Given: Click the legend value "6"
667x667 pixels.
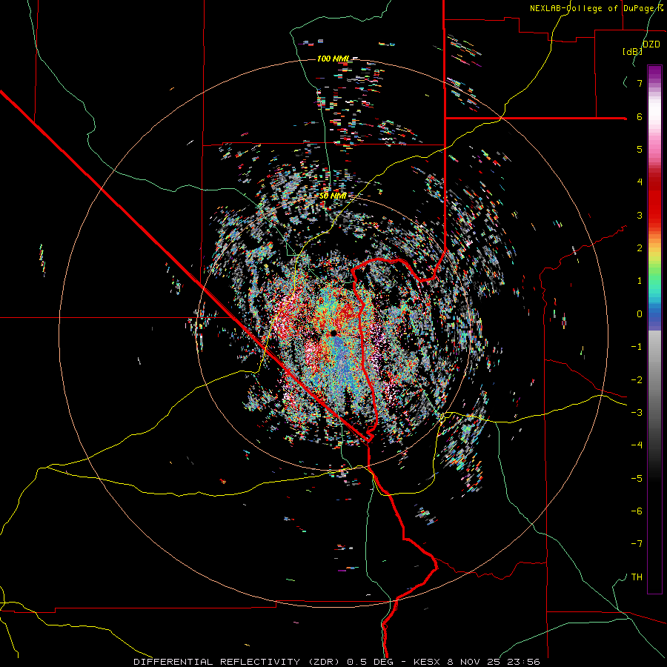Looking at the screenshot, I should pos(640,116).
